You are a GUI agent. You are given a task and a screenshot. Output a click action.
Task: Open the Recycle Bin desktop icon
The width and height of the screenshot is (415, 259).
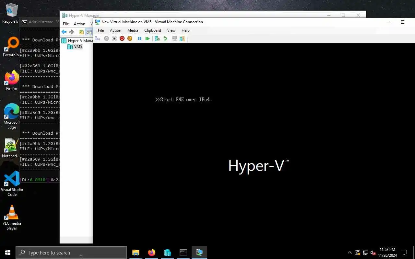[x=12, y=14]
